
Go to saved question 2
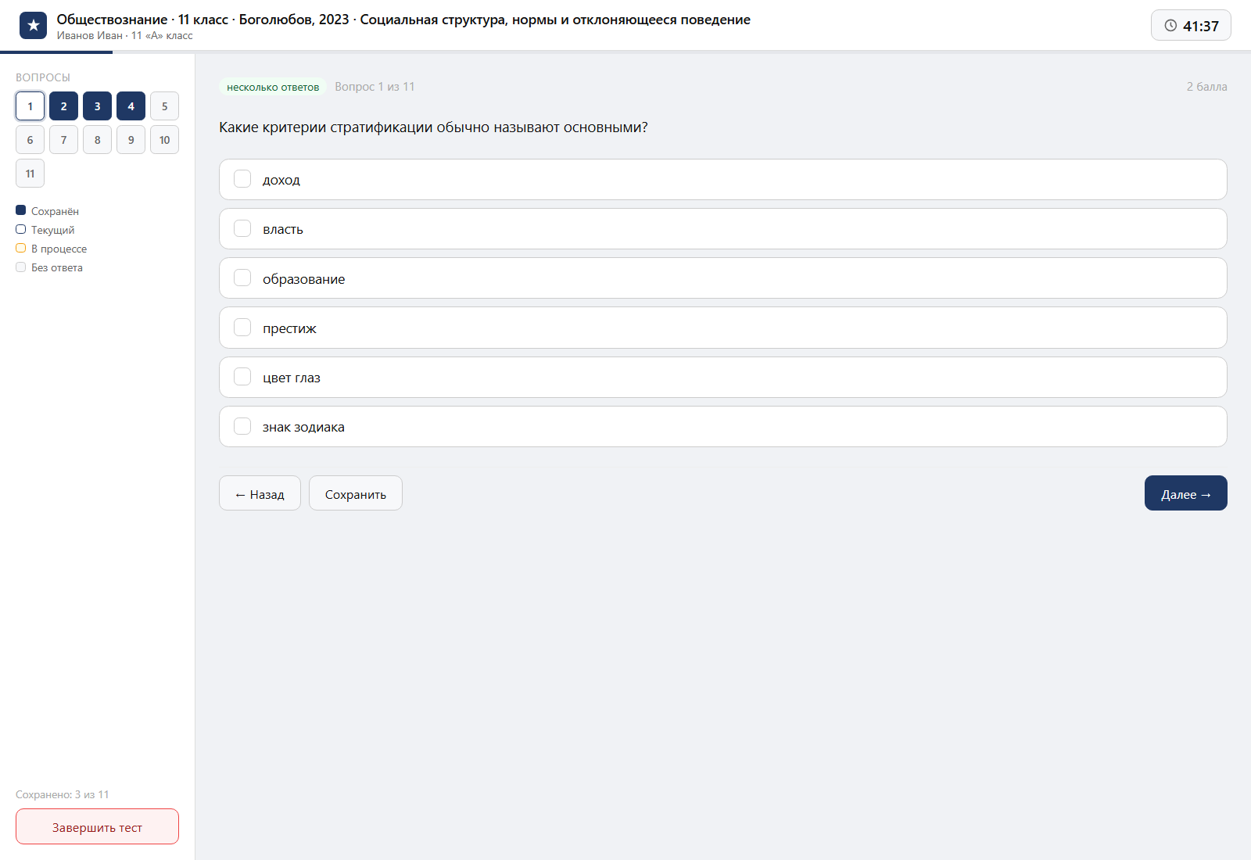click(x=63, y=106)
